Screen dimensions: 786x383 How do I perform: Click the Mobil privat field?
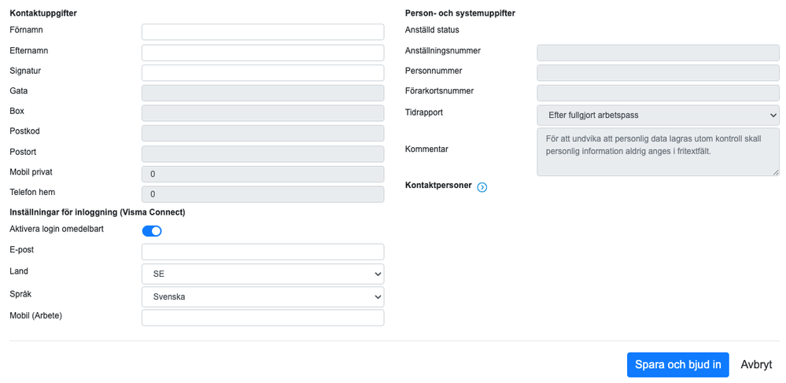click(263, 174)
